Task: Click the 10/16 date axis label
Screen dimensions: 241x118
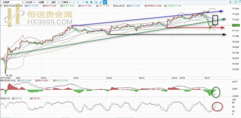Action: coord(182,78)
